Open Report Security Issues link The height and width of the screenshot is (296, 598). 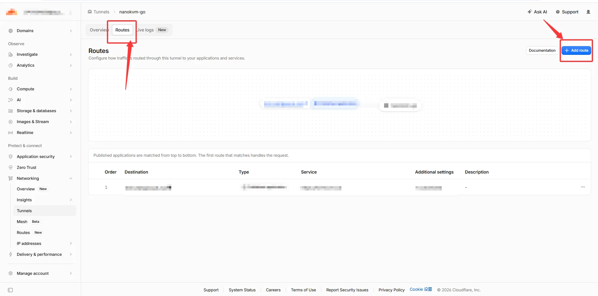point(347,290)
